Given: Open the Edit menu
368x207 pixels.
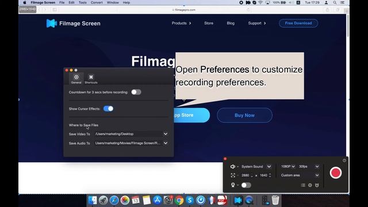Looking at the screenshot, I should pos(71,2).
